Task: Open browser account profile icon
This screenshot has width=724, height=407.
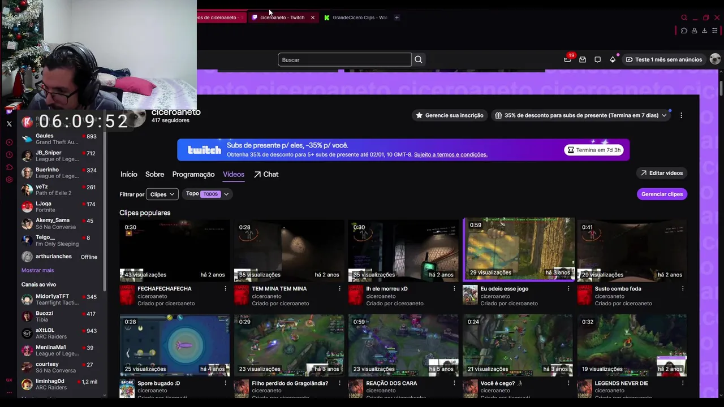Action: tap(694, 31)
